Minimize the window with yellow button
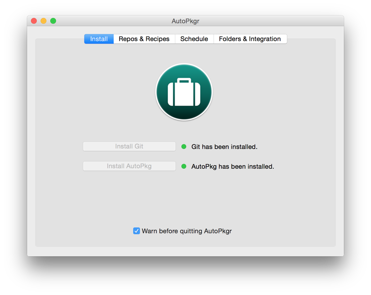This screenshot has height=295, width=371. point(43,21)
